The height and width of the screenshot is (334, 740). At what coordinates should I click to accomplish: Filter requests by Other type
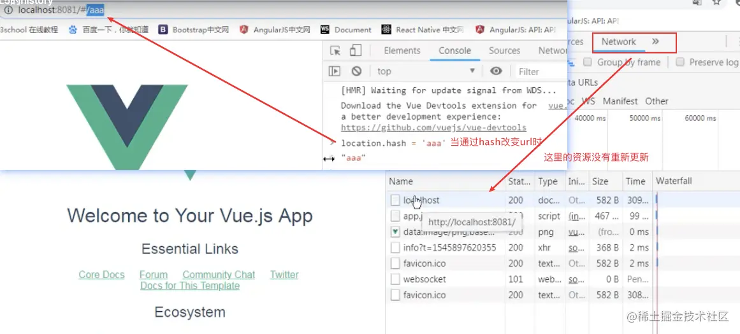pyautogui.click(x=657, y=101)
